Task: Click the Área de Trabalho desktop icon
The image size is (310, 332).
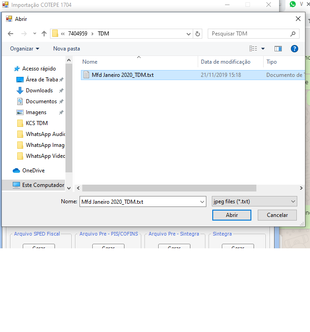Action: coord(20,80)
